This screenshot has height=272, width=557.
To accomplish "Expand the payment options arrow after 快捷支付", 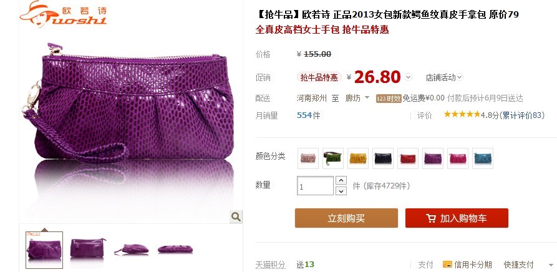I will pyautogui.click(x=551, y=265).
